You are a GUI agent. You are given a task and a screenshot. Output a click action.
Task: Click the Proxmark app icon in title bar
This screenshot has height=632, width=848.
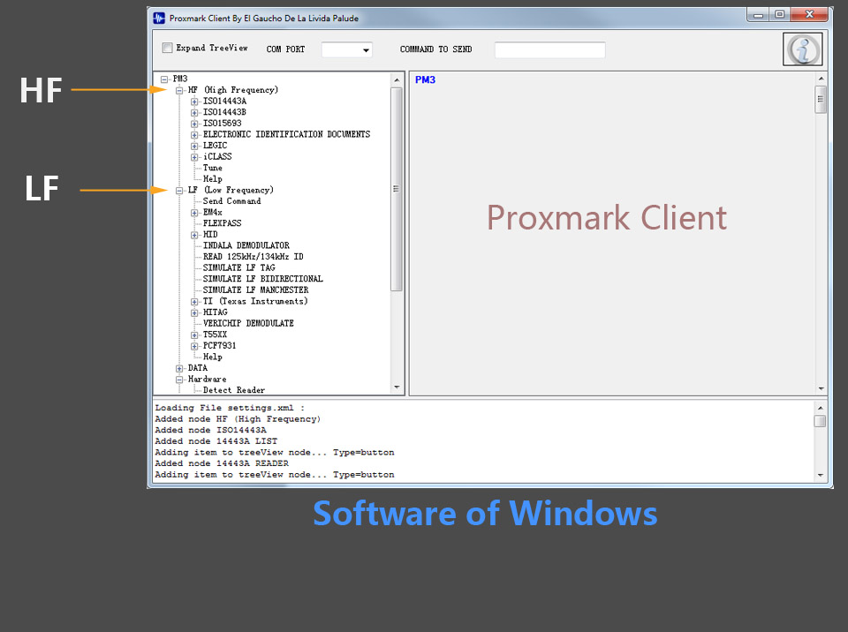(x=159, y=18)
